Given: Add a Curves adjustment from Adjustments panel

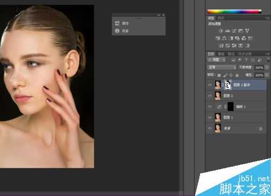Looking at the screenshot, I should coord(234,31).
